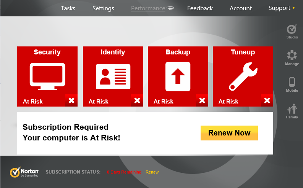Open the Support menu
The width and height of the screenshot is (303, 188).
(279, 8)
